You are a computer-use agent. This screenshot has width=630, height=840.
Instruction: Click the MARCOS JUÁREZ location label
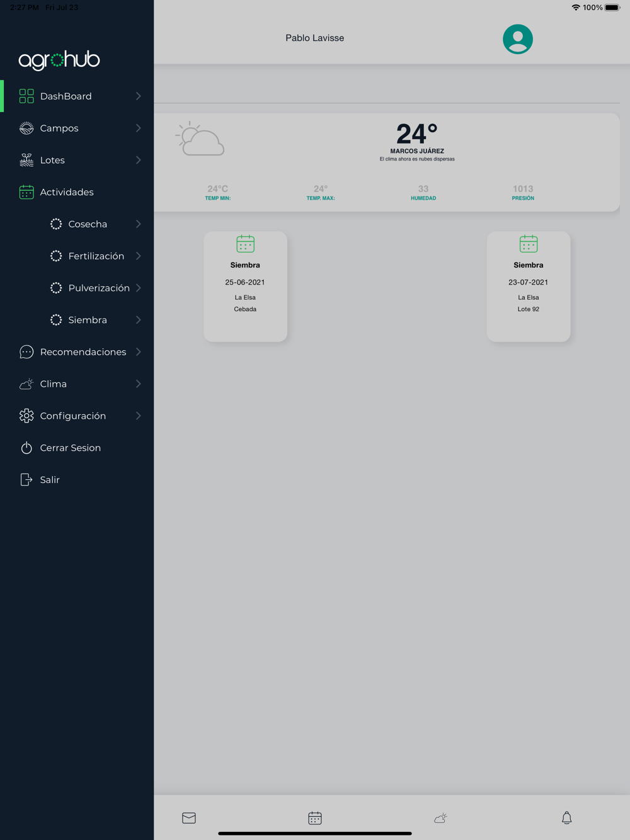[417, 151]
